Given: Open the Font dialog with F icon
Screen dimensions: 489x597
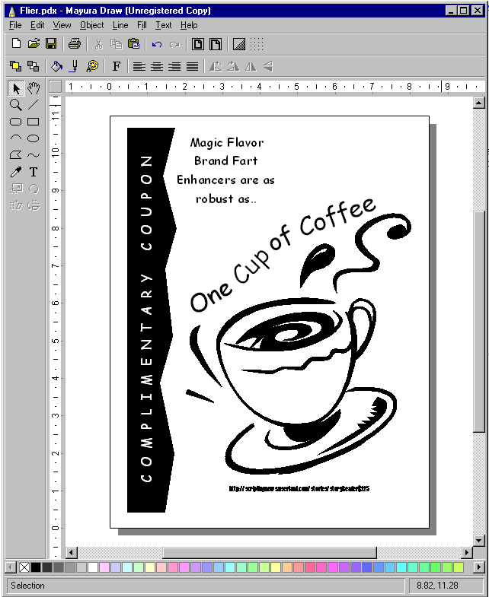Looking at the screenshot, I should [117, 67].
